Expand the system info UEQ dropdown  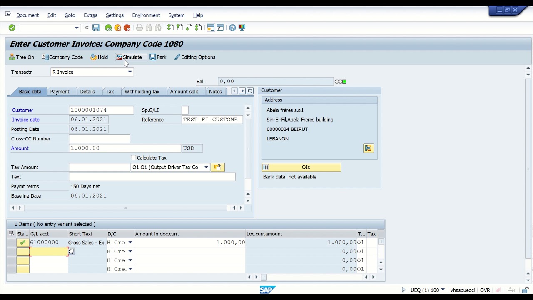(443, 290)
